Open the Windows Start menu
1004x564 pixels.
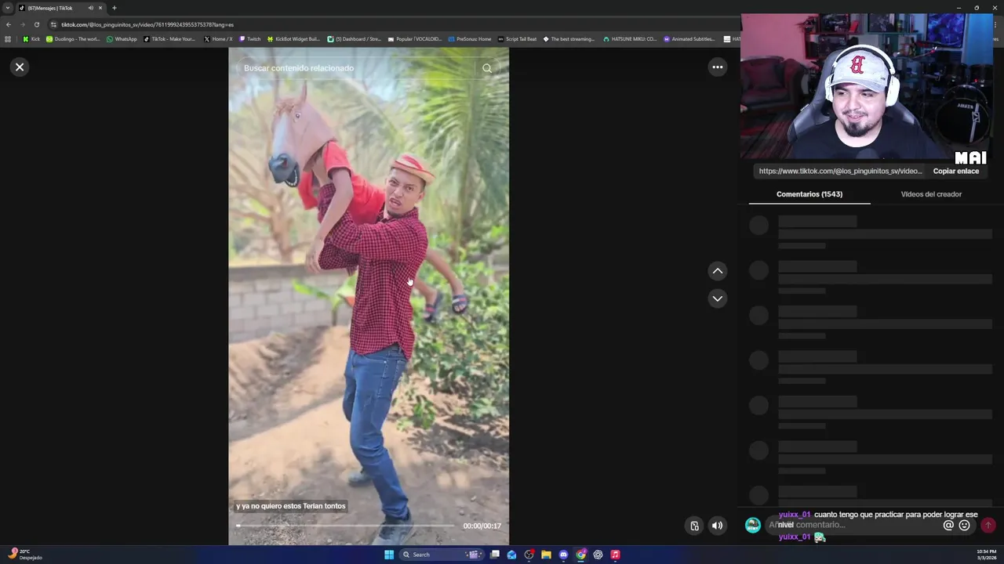point(389,555)
